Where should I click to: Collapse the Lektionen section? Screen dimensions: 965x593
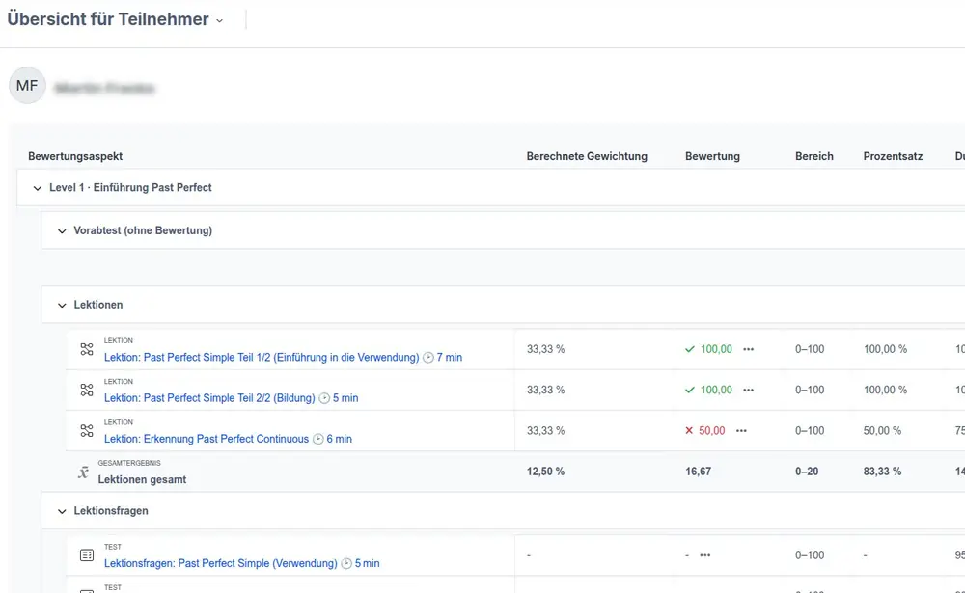click(62, 305)
